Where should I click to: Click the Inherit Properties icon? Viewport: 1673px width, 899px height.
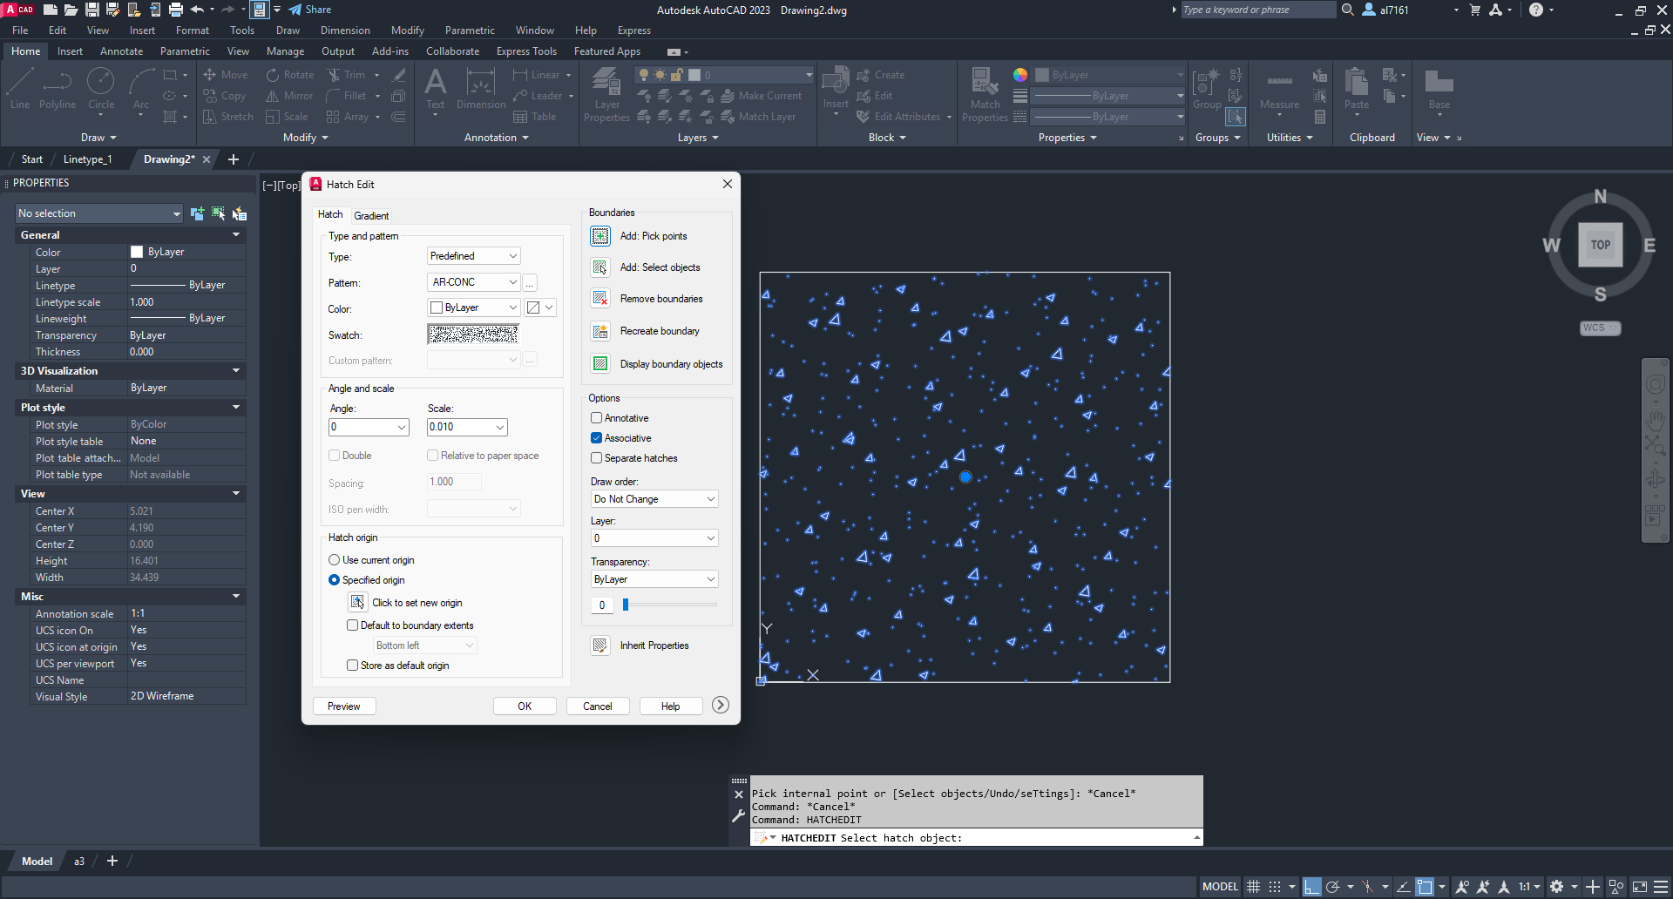click(600, 646)
